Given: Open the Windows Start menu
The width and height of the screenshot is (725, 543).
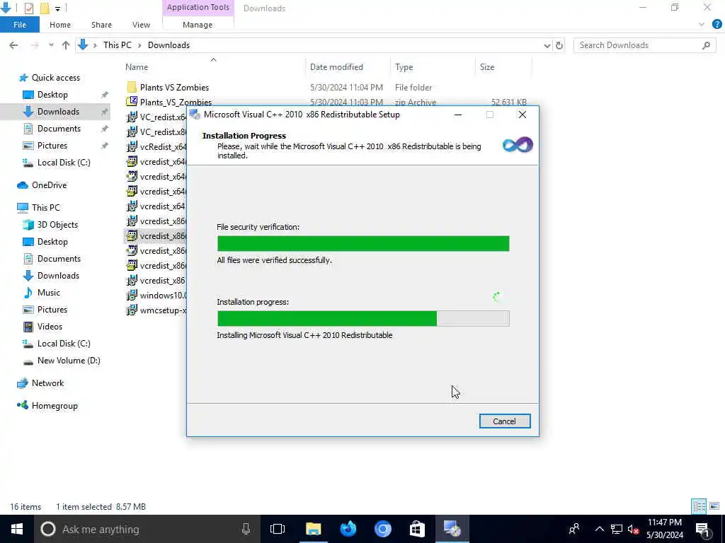Looking at the screenshot, I should click(x=17, y=529).
